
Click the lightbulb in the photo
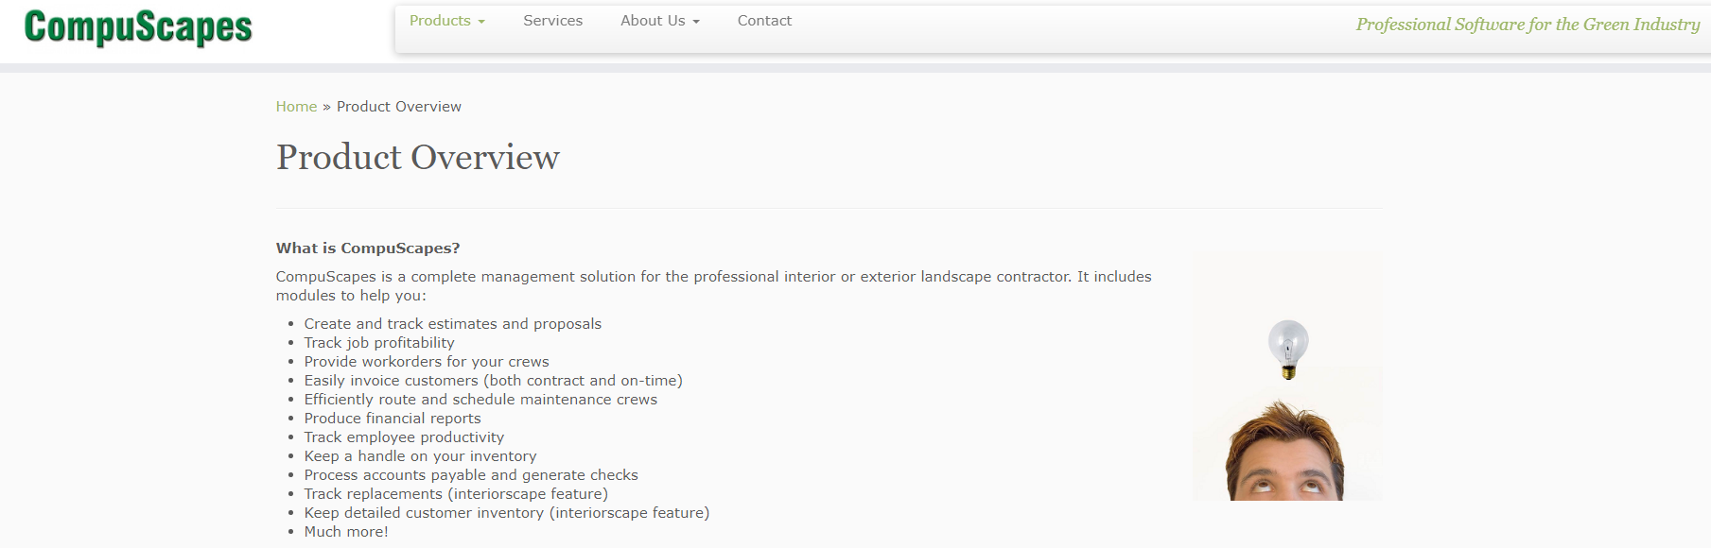click(x=1287, y=347)
